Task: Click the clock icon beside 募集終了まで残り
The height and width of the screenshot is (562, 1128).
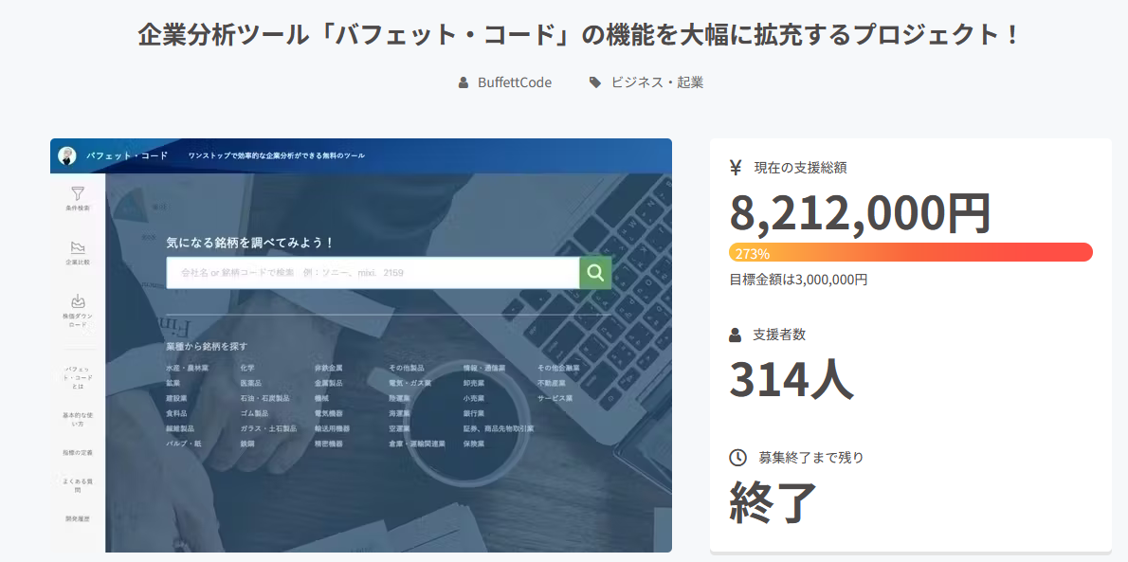Action: 737,458
